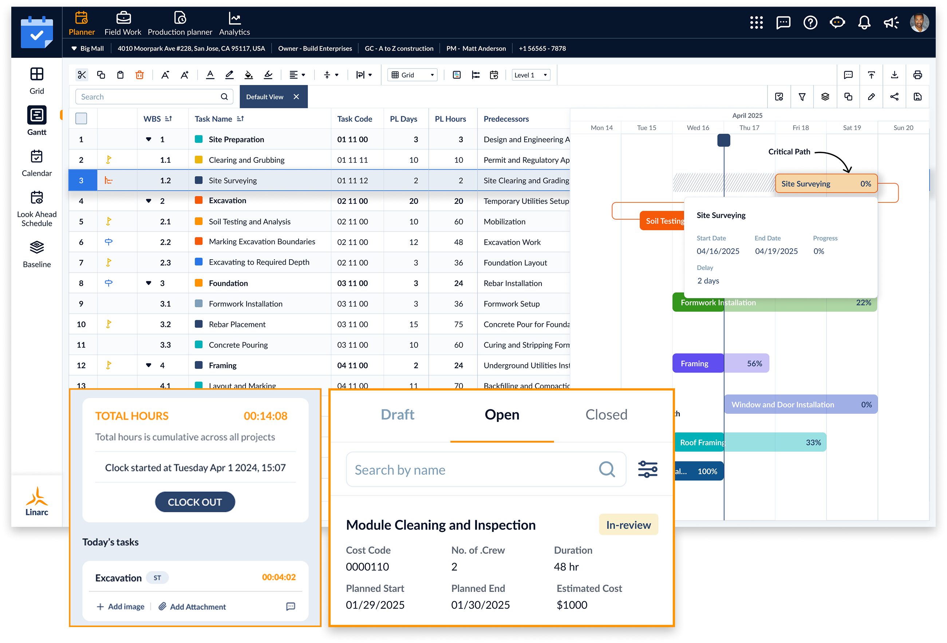Open the Level 1 dropdown
Image resolution: width=947 pixels, height=643 pixels.
coord(530,75)
